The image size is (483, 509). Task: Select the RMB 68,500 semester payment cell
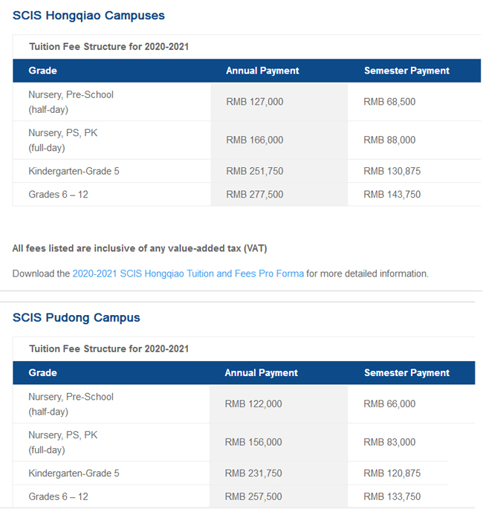click(x=389, y=102)
